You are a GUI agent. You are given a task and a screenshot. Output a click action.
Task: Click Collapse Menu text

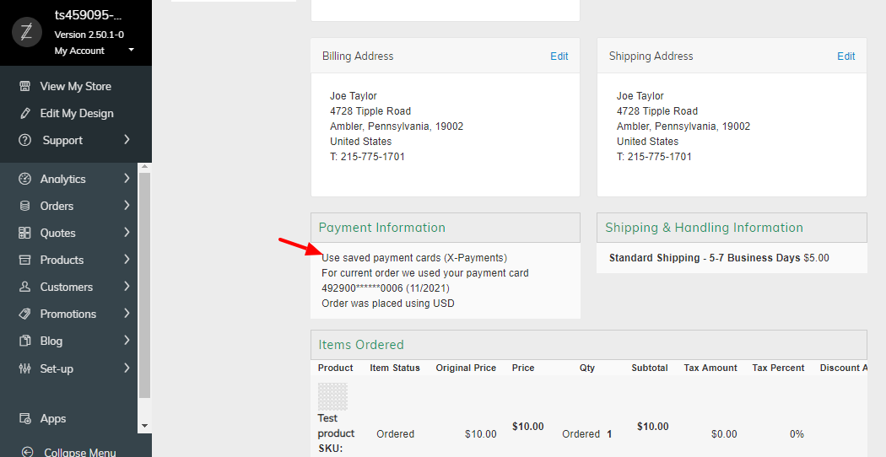[80, 453]
